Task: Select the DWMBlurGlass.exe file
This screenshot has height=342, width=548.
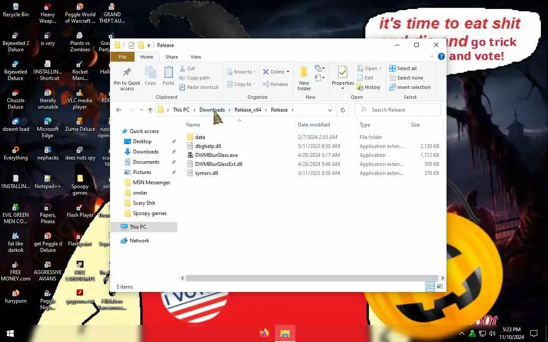Action: point(216,155)
